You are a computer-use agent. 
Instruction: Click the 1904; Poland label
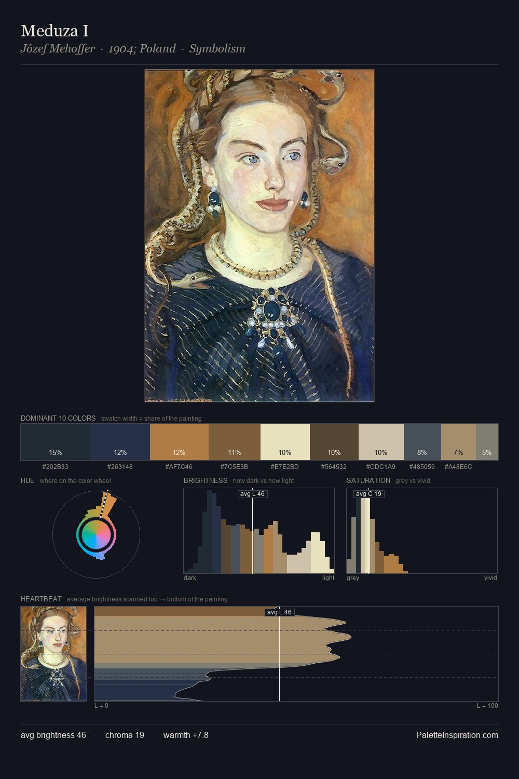click(x=142, y=49)
